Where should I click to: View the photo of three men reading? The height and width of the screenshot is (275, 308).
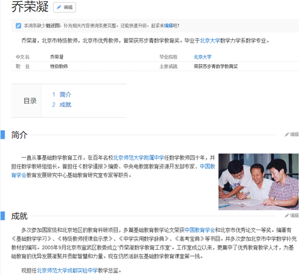pyautogui.click(x=259, y=181)
